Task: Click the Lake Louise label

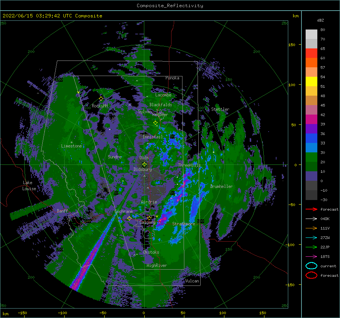Action: [x=29, y=186]
